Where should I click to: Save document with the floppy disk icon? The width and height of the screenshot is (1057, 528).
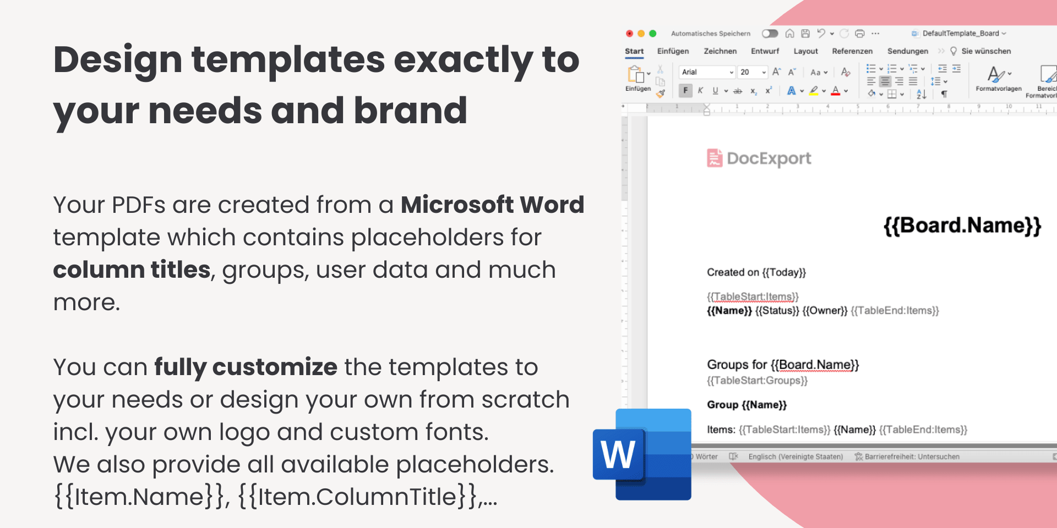pos(805,34)
